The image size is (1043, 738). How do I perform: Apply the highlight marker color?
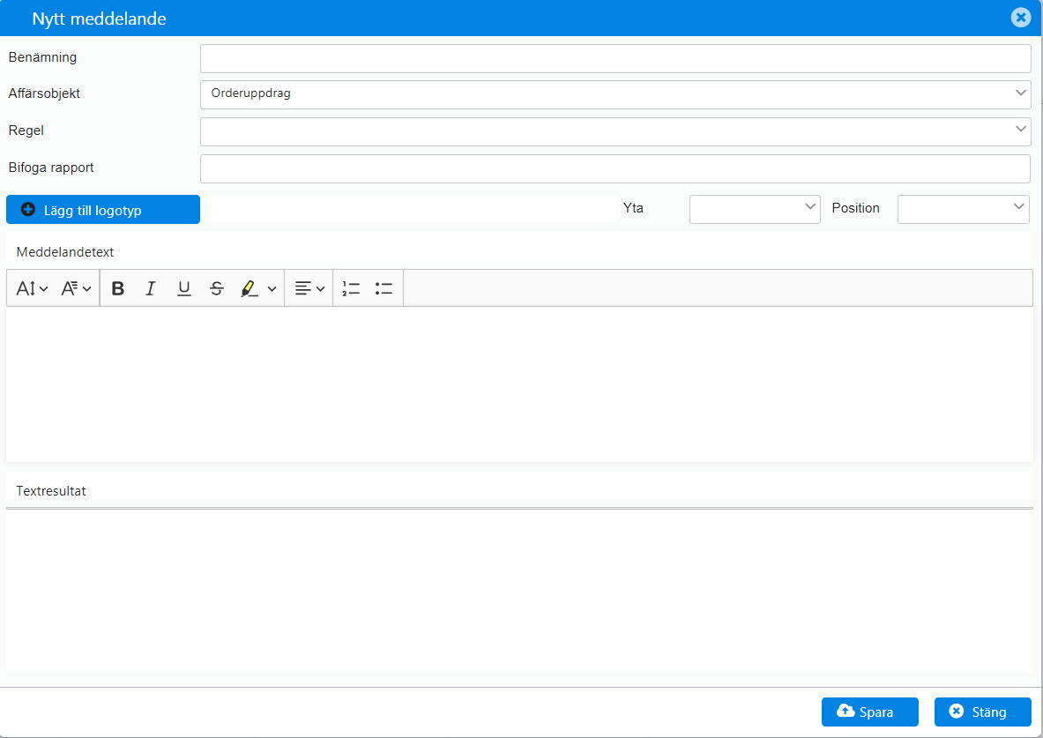250,288
